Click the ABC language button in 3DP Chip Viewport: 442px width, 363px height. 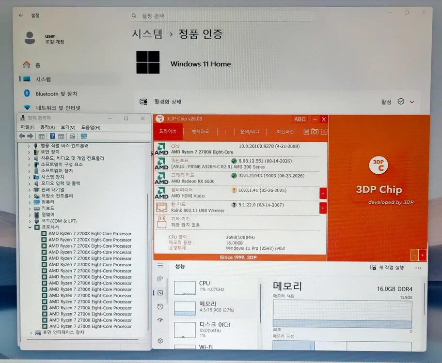[300, 119]
